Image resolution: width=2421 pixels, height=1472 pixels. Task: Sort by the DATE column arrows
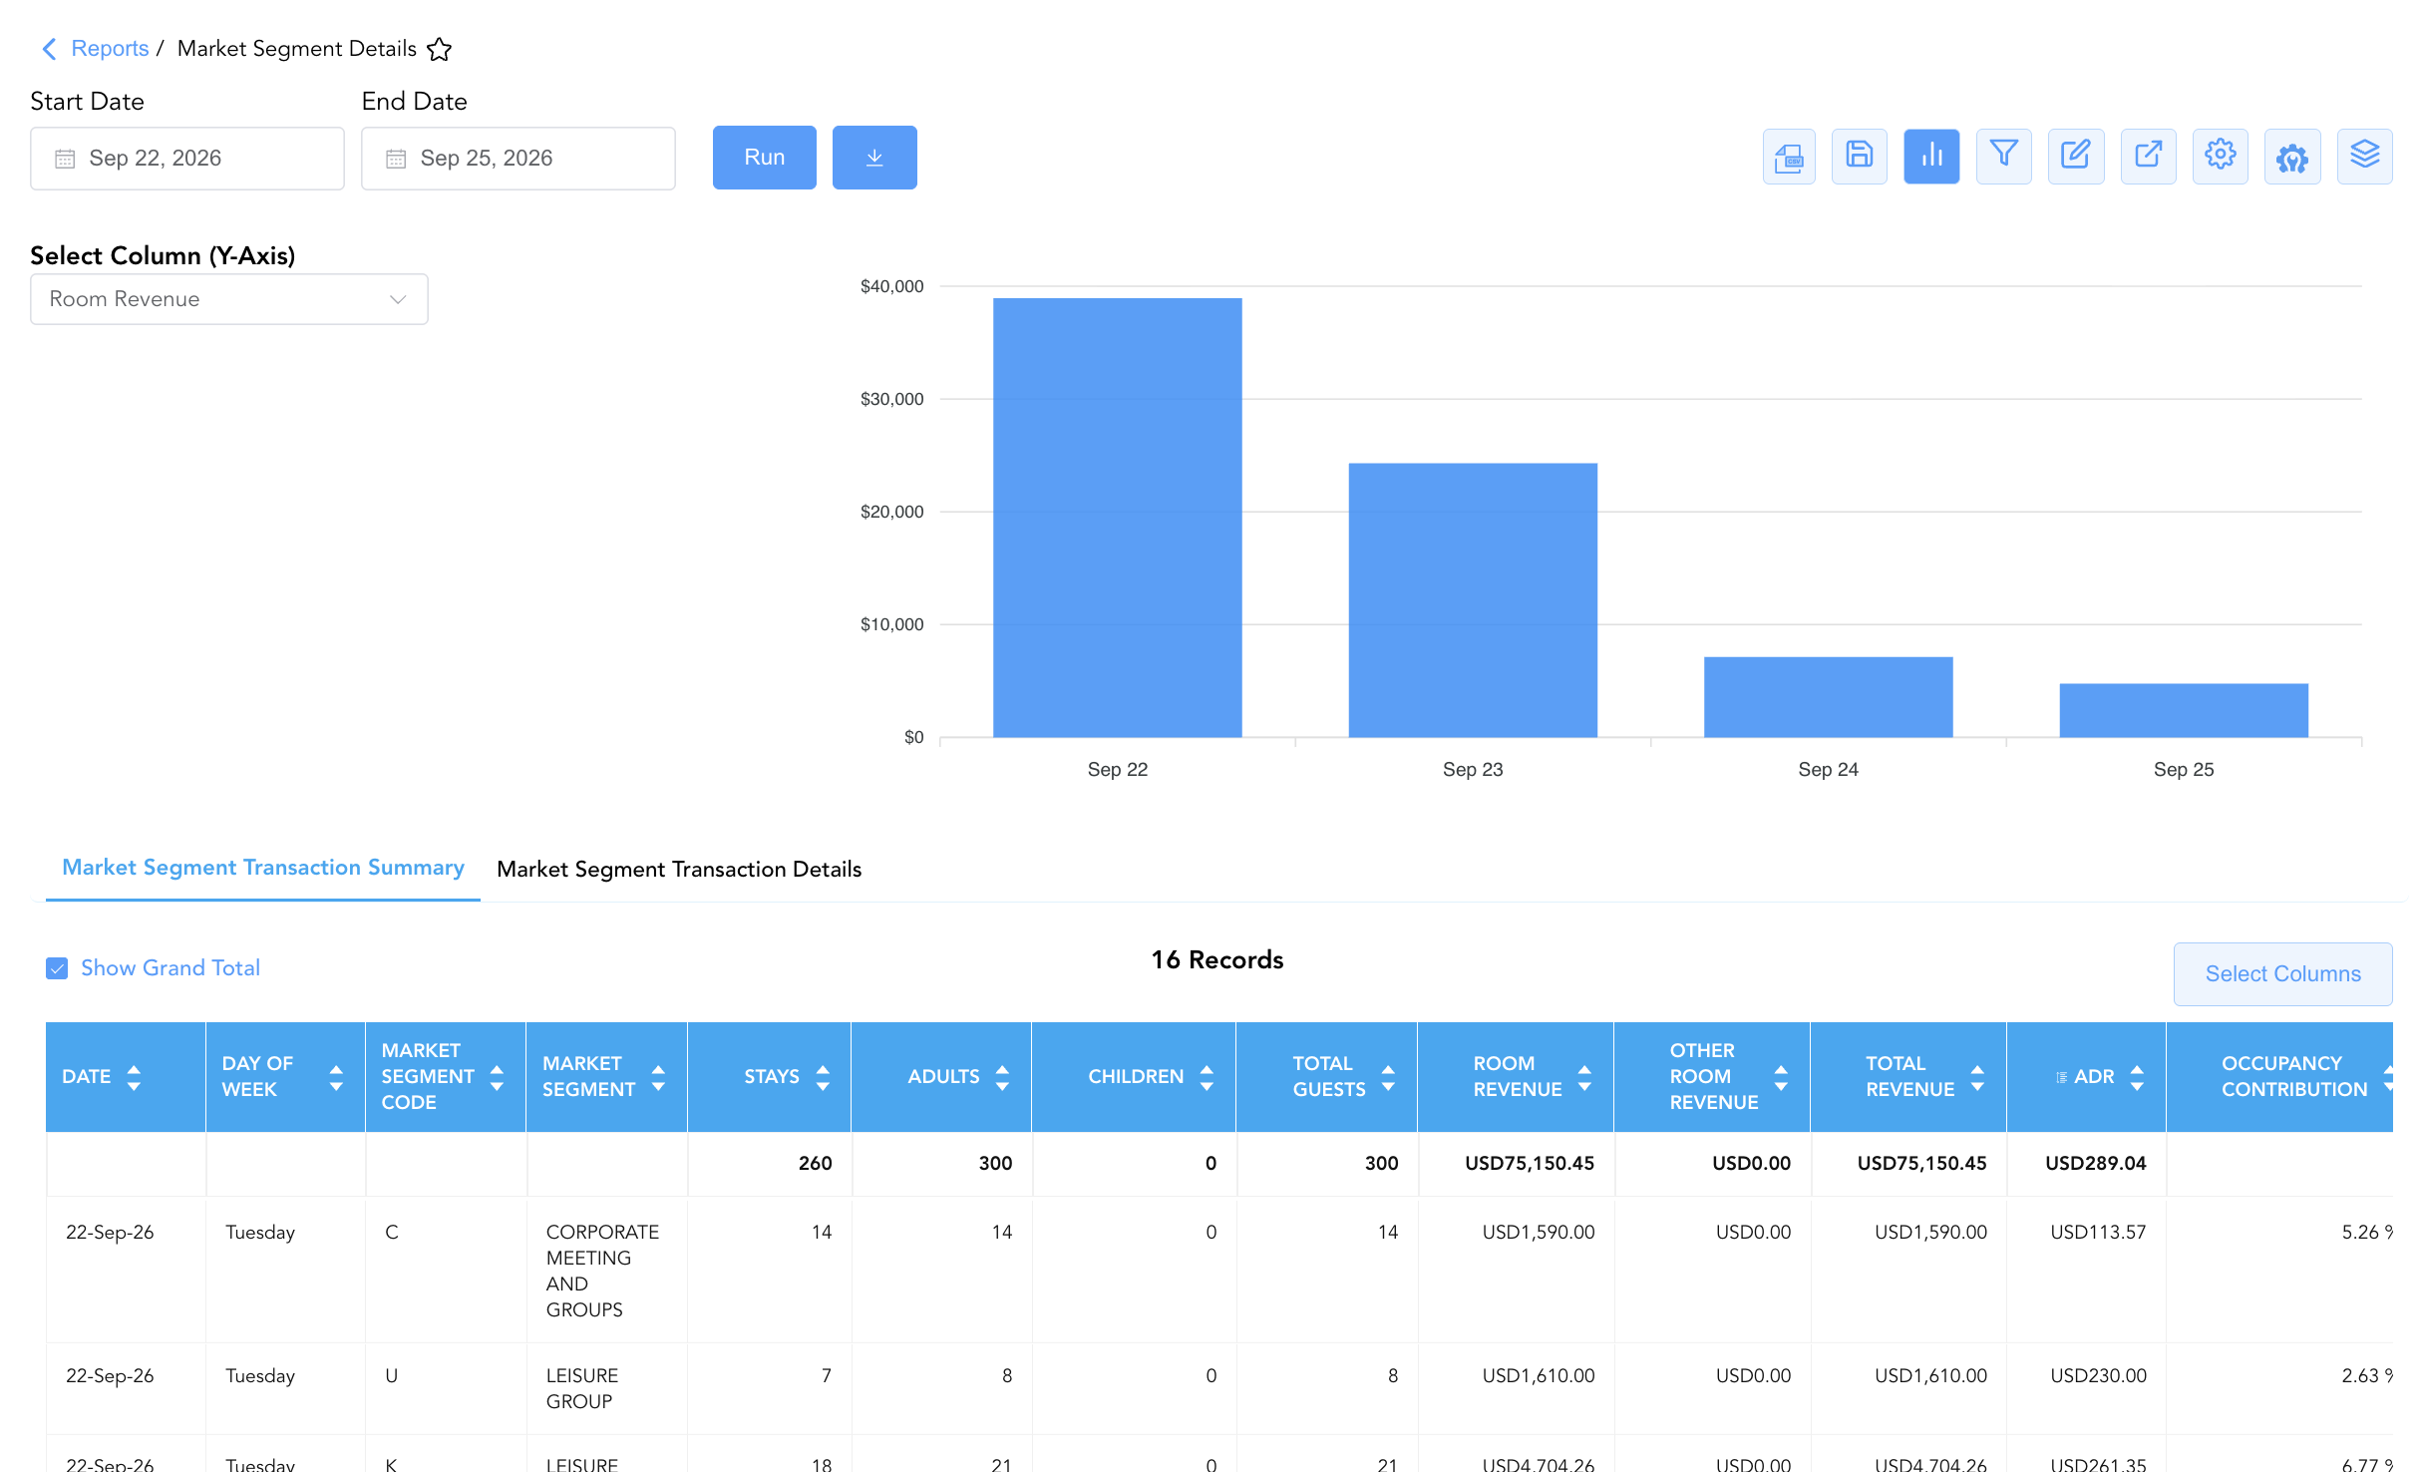[x=134, y=1077]
